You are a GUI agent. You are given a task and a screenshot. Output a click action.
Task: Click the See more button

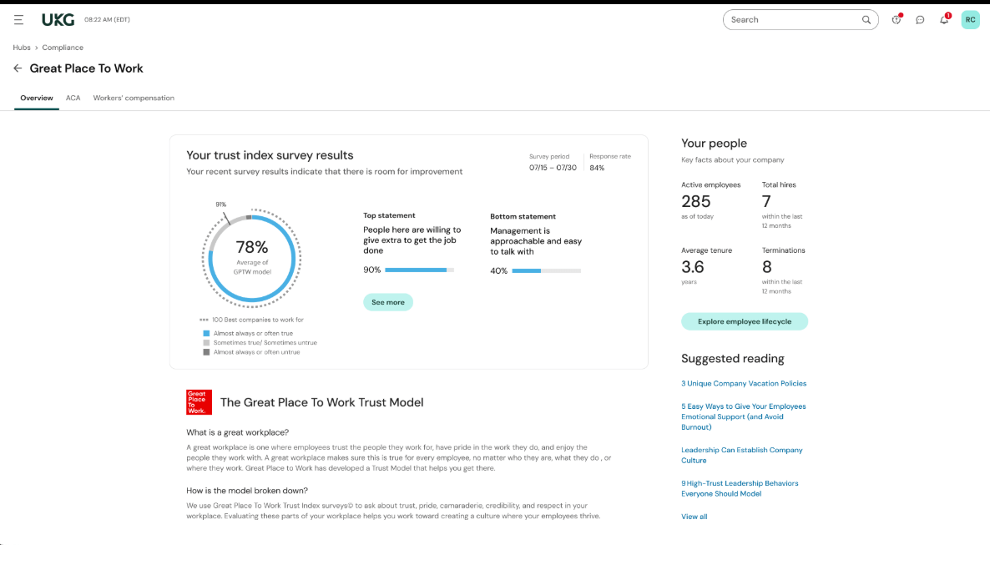pyautogui.click(x=388, y=302)
